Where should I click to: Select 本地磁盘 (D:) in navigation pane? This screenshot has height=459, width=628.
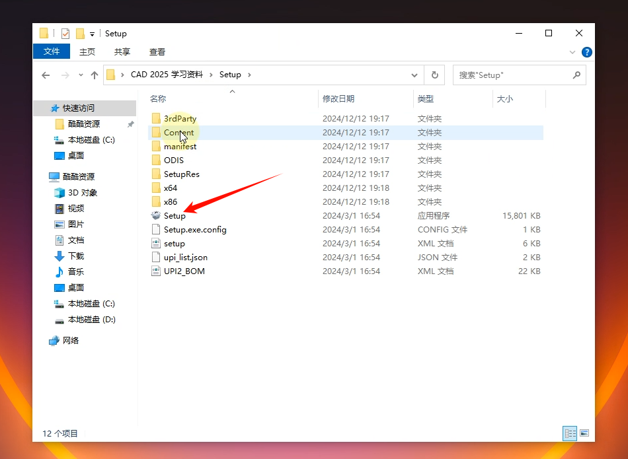coord(91,320)
